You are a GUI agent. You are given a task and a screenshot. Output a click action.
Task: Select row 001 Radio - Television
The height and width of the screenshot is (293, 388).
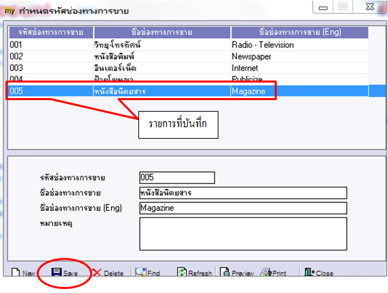189,45
